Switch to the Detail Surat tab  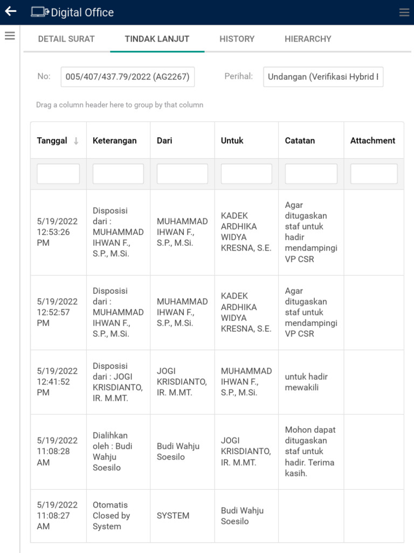[x=66, y=39]
